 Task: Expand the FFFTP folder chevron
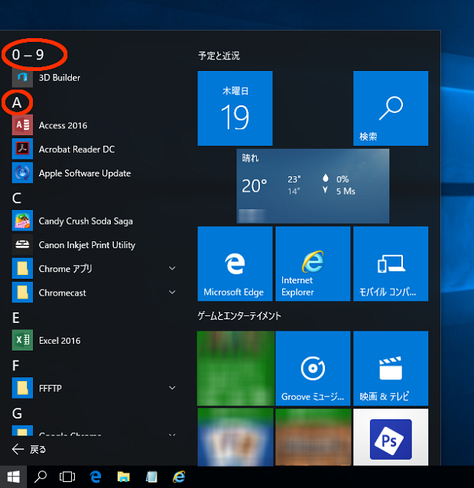pos(172,388)
